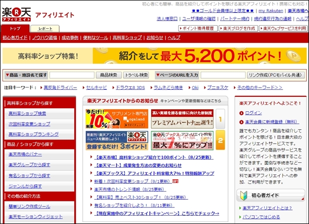The width and height of the screenshot is (309, 224).
Task: Open 楽天アフィリエイトとは？ link
Action: (267, 208)
